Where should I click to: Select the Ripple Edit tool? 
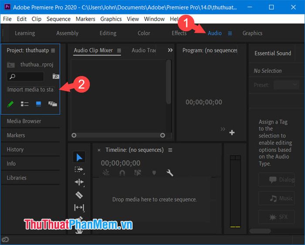(x=79, y=182)
